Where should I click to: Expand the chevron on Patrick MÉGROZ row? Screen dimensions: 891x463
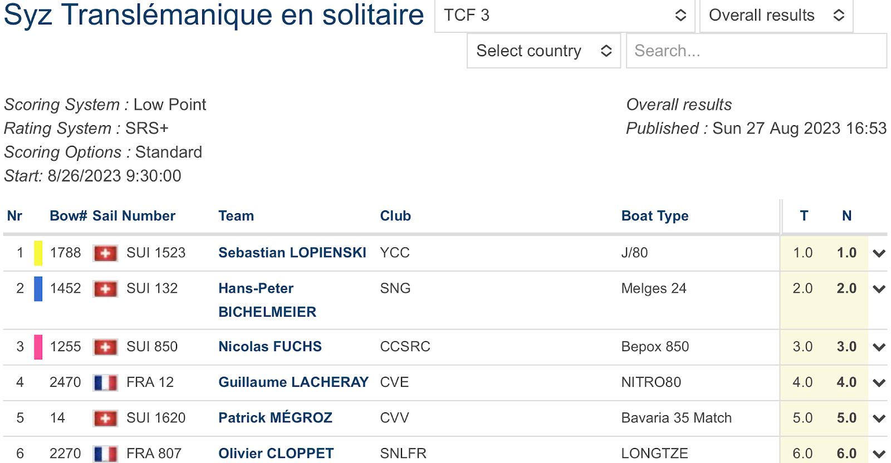879,418
